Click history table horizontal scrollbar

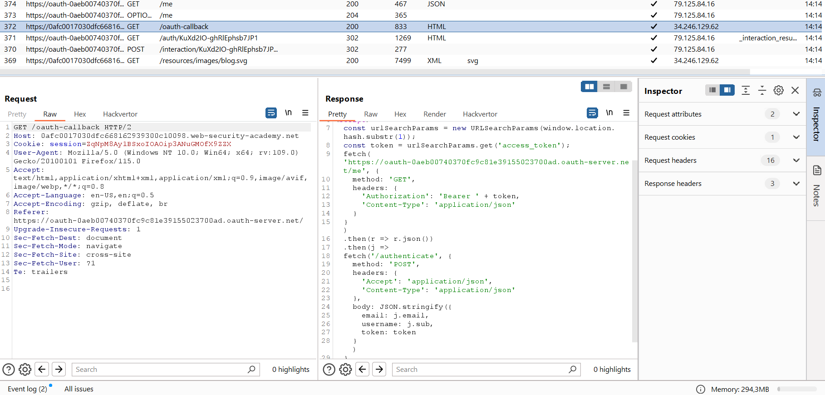point(375,72)
